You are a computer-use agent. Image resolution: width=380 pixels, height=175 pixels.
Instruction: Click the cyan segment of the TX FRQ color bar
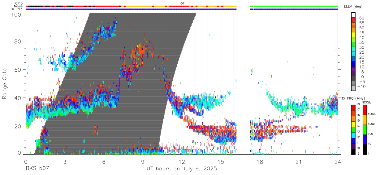tap(353, 135)
